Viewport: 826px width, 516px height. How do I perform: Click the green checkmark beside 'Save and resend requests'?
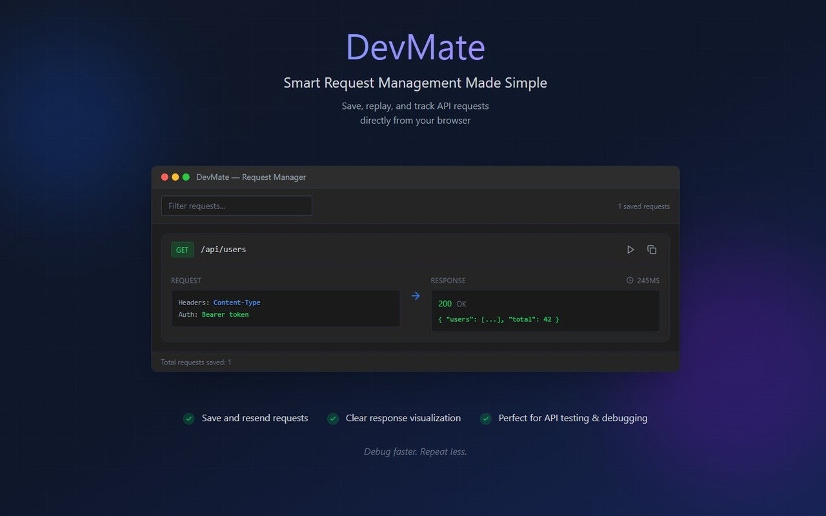tap(188, 419)
